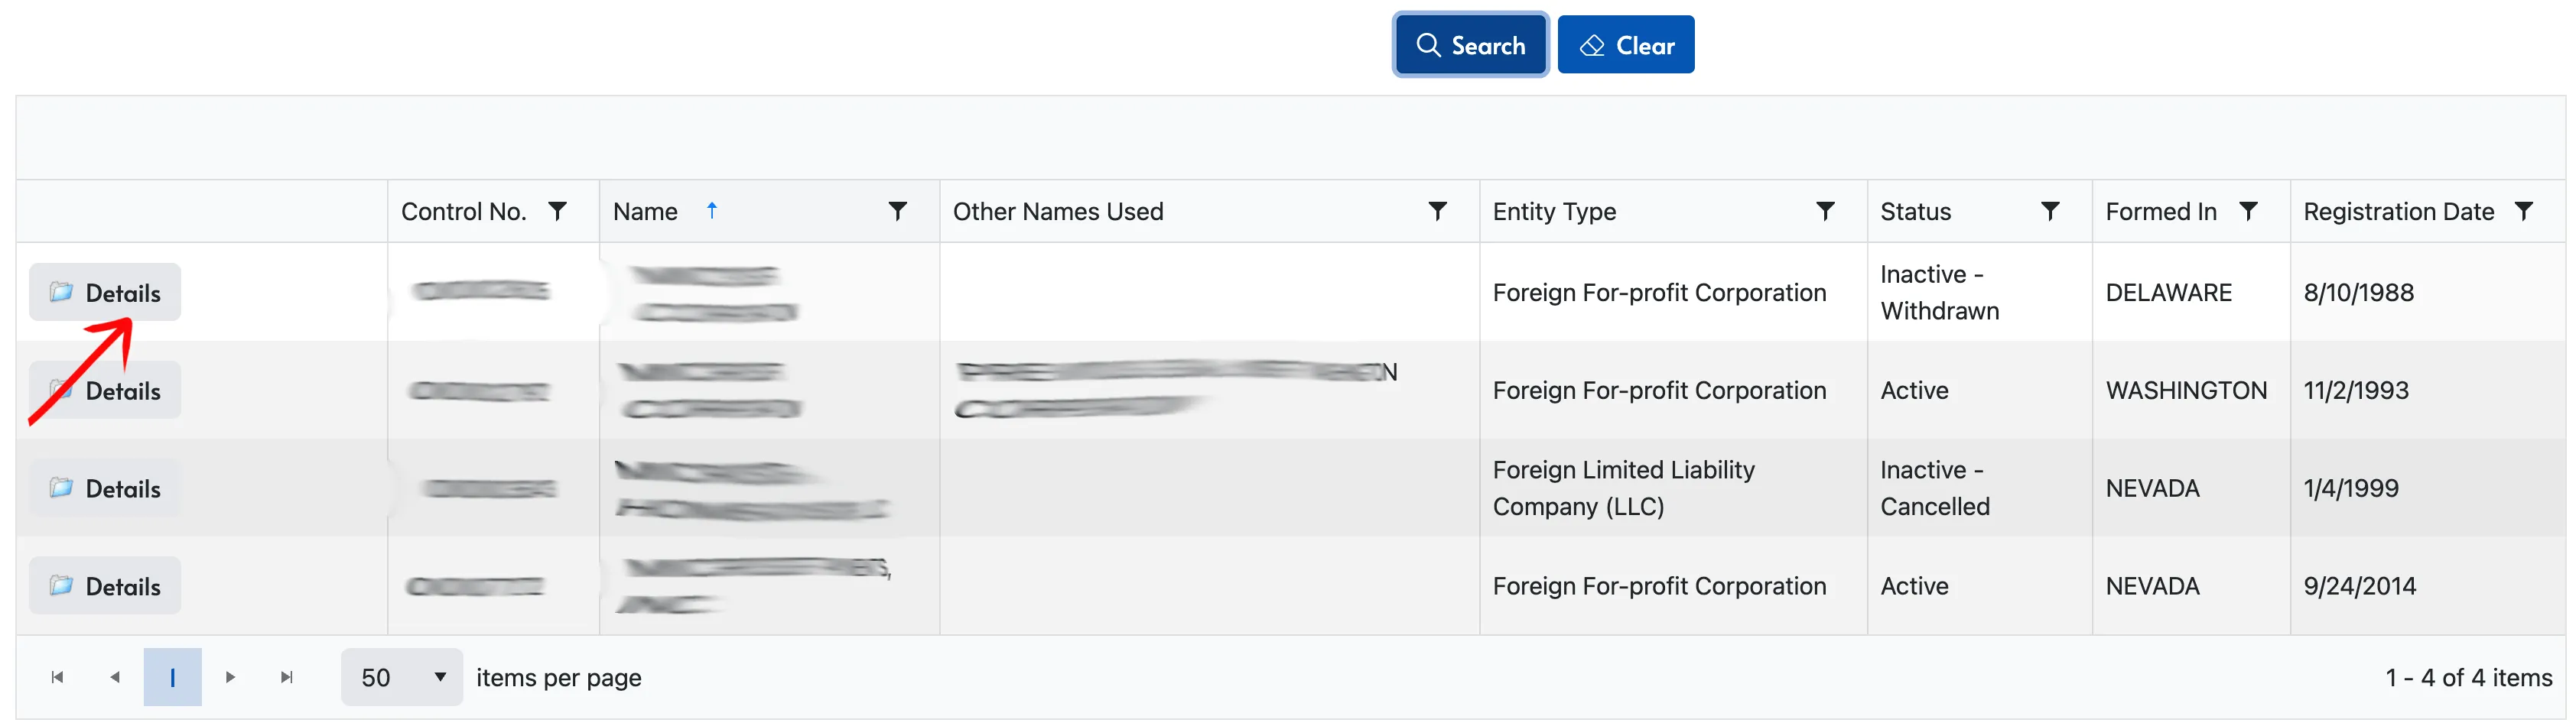Viewport: 2576px width, 726px height.
Task: Click the 11/2/1993 registration date
Action: pyautogui.click(x=2356, y=391)
